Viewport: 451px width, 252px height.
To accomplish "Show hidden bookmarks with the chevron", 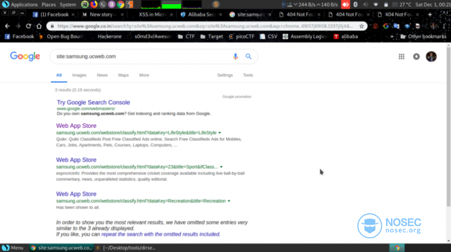I will [x=392, y=36].
